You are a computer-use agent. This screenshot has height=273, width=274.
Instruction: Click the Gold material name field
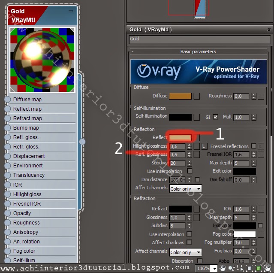click(x=199, y=39)
